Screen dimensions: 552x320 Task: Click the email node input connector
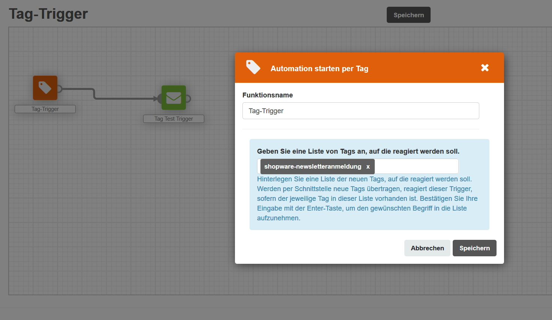click(x=160, y=99)
